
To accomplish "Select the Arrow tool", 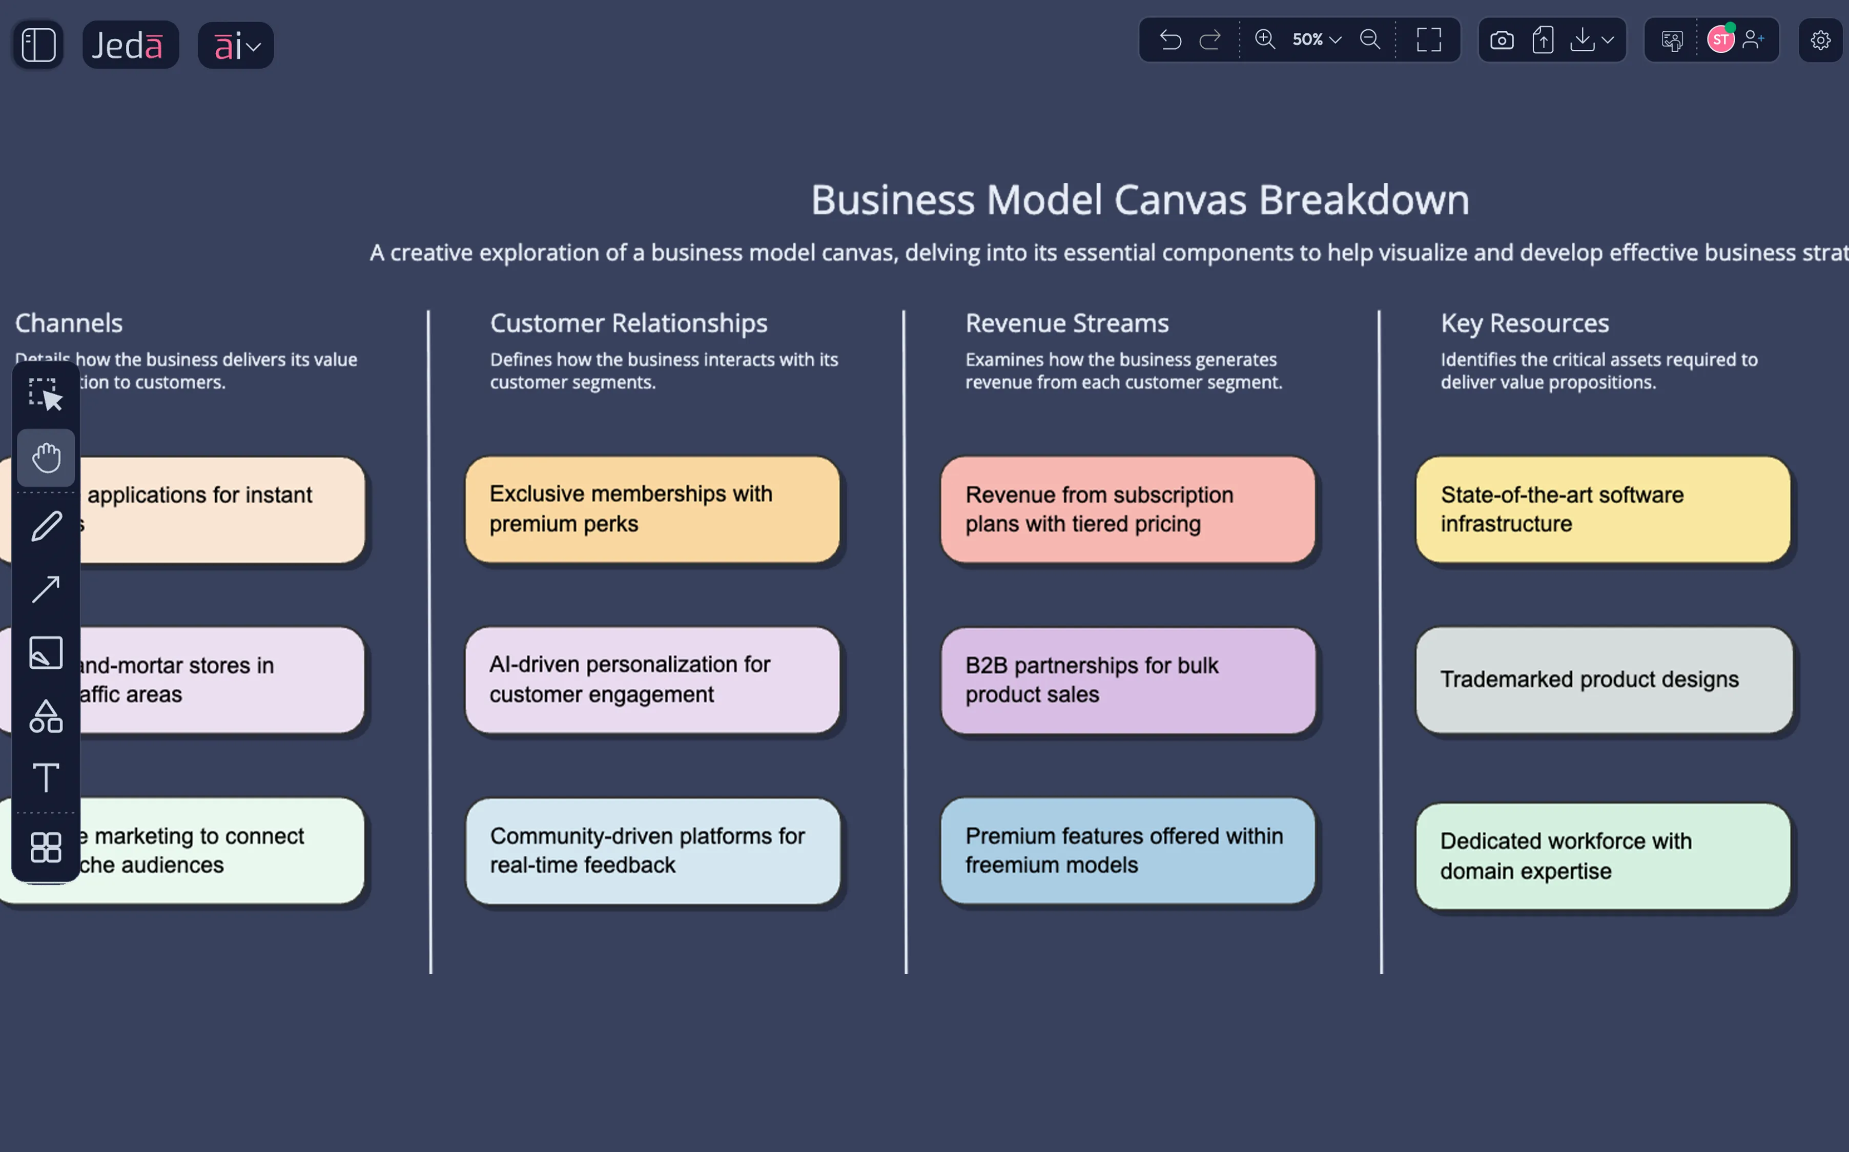I will [x=46, y=589].
